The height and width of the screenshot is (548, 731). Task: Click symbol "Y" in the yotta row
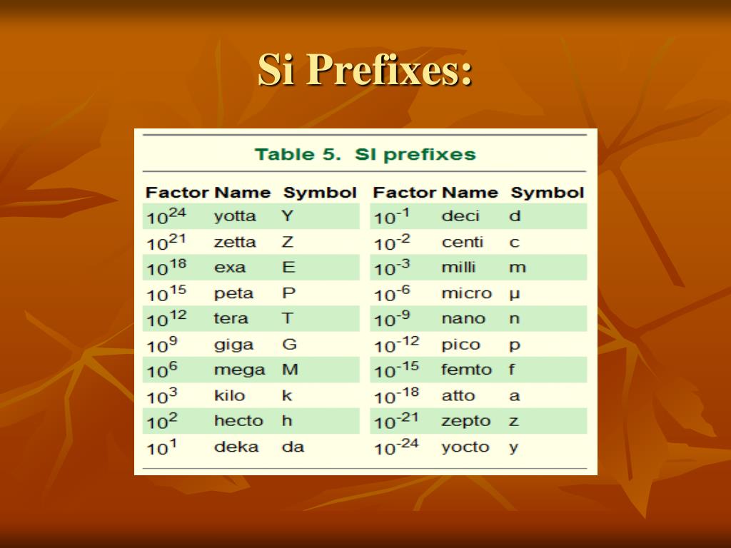click(x=287, y=215)
